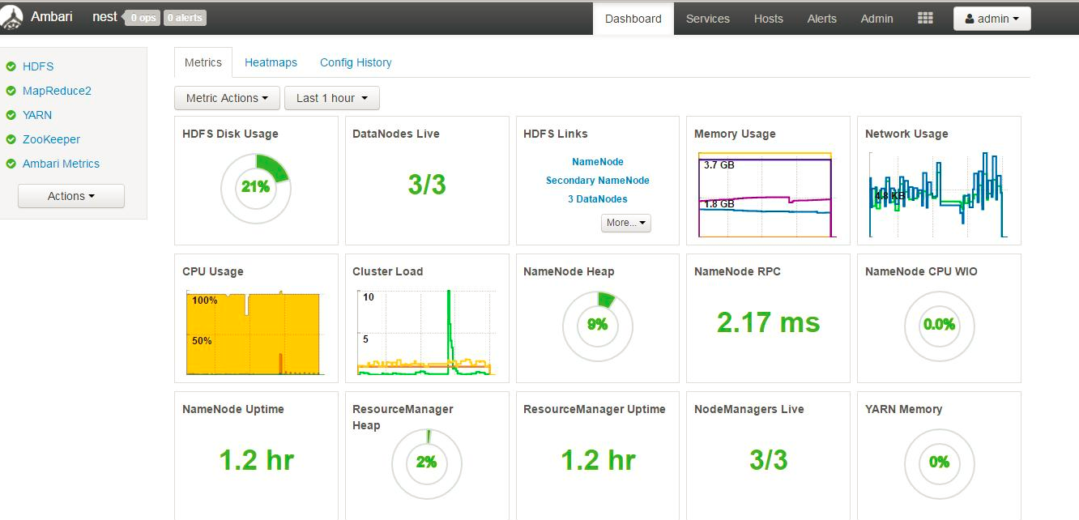Open the Memory Usage graph
This screenshot has width=1079, height=520.
pyautogui.click(x=766, y=194)
